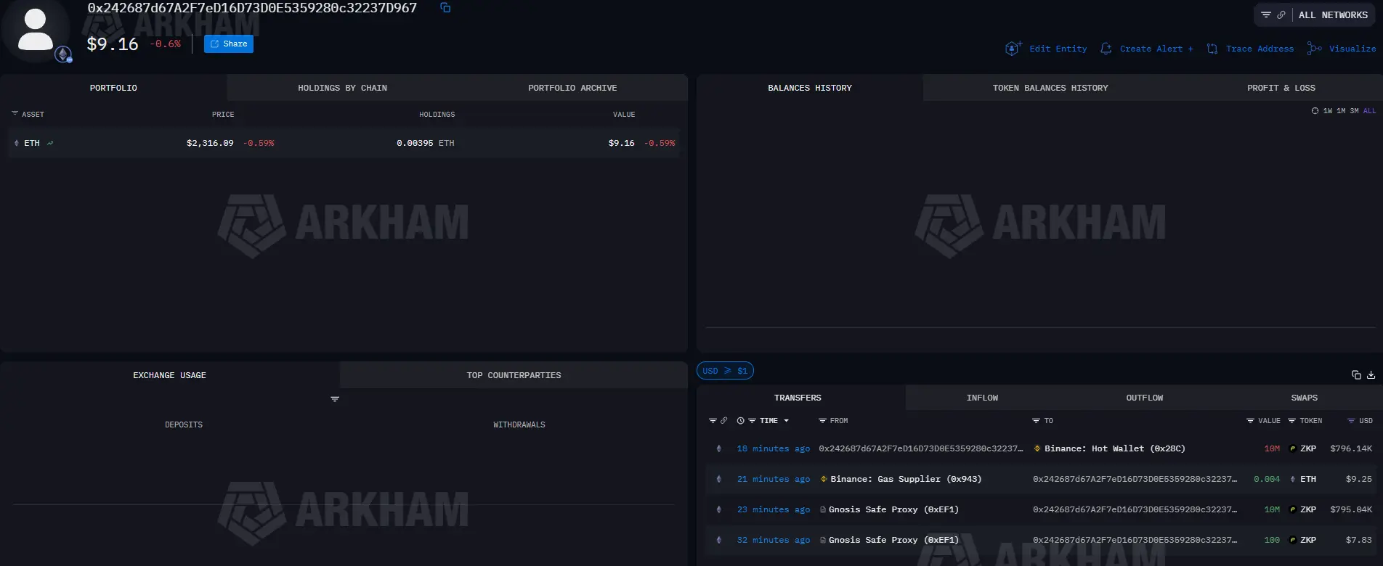Toggle the Time column sort arrow
1383x566 pixels.
click(x=787, y=421)
